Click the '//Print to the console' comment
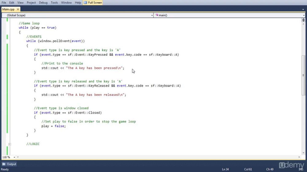 click(x=62, y=63)
